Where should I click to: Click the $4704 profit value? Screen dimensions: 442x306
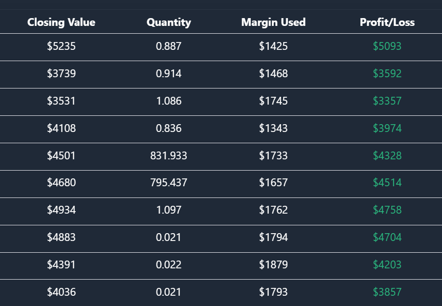click(x=387, y=238)
